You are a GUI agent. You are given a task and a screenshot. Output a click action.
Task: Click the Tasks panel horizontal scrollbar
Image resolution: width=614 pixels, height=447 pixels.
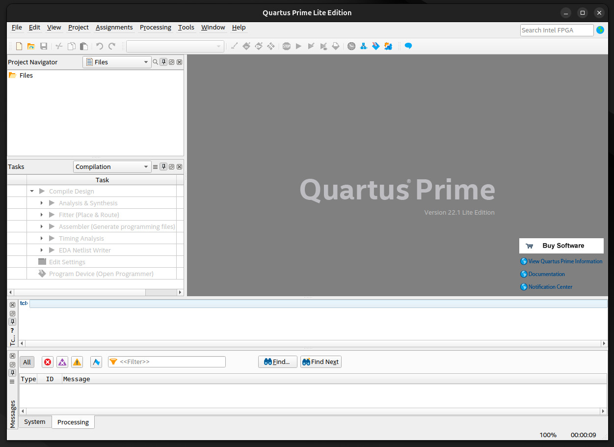(79, 292)
